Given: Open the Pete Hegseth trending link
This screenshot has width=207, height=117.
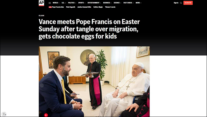Looking at the screenshot, I should click(71, 7).
